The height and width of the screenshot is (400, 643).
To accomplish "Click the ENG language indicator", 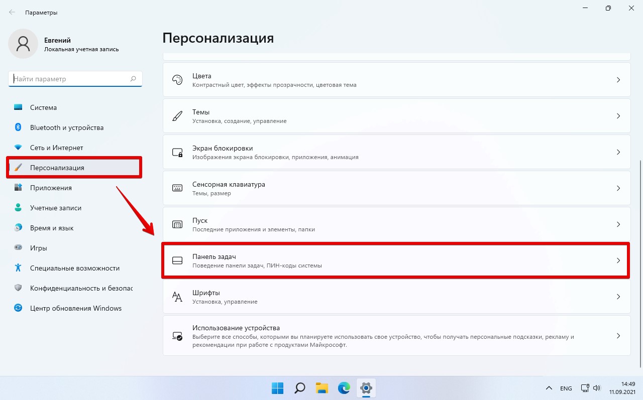I will 566,388.
